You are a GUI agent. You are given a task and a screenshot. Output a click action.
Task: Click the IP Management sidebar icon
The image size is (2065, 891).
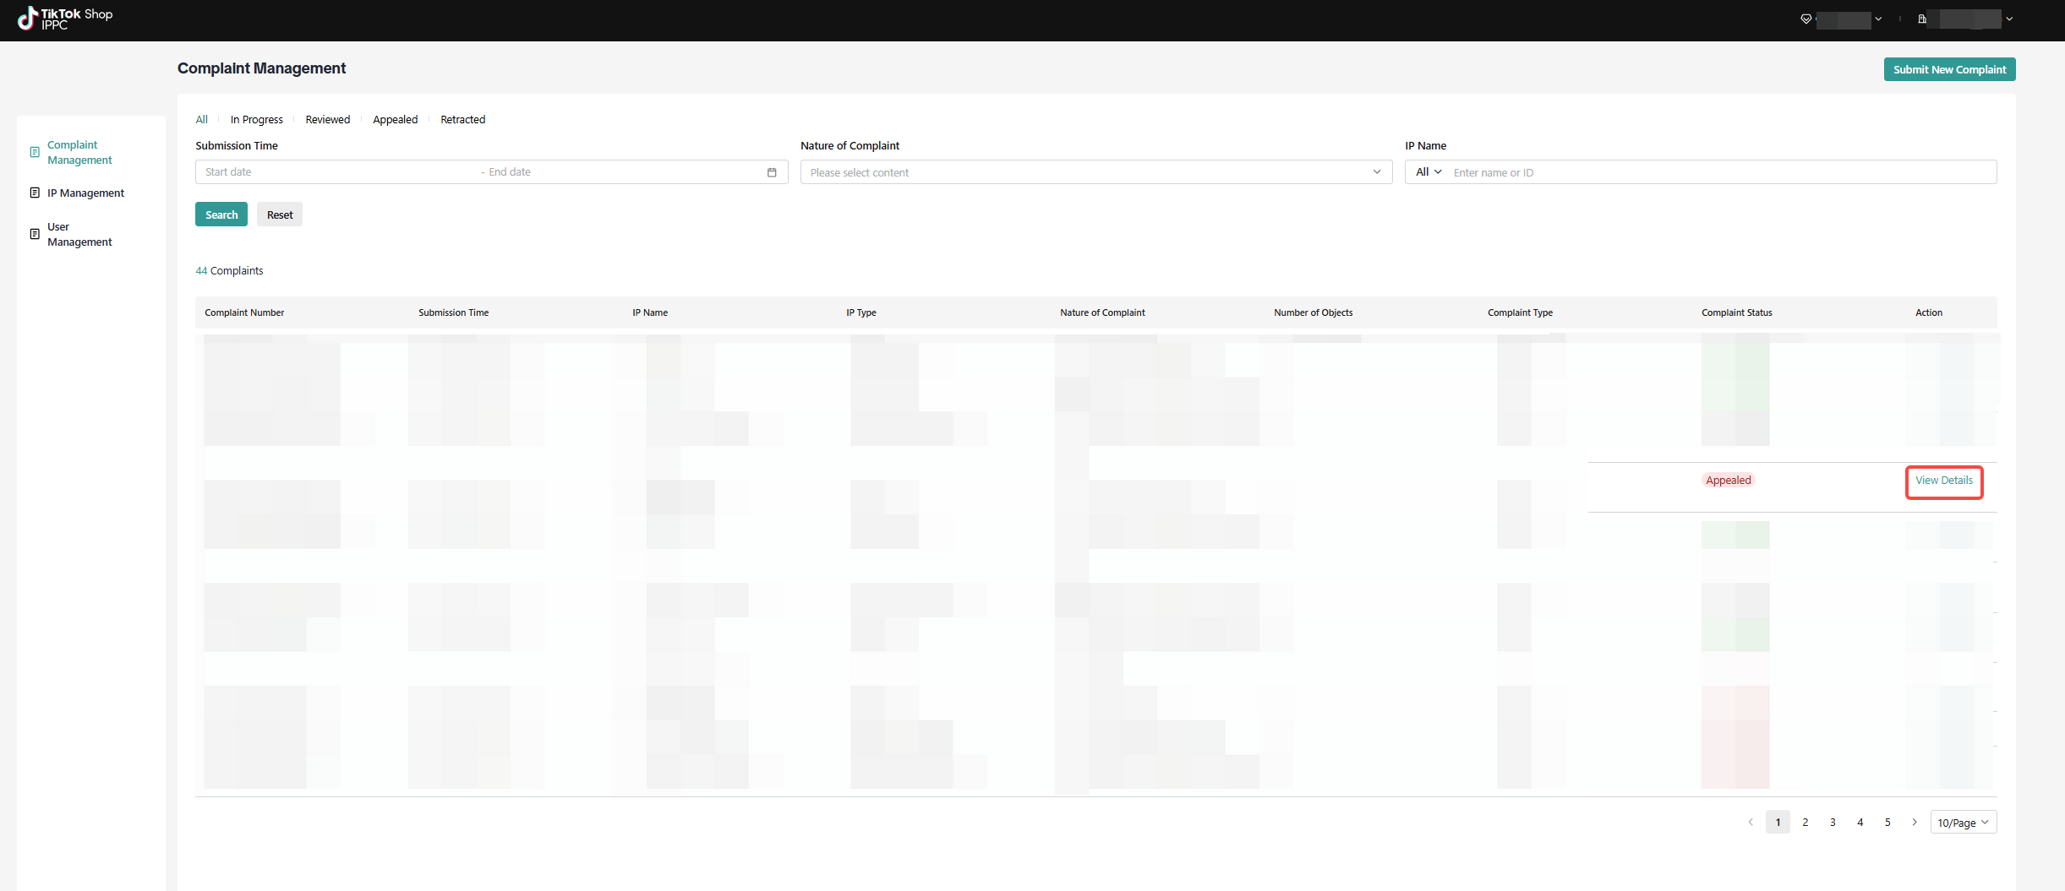point(35,193)
